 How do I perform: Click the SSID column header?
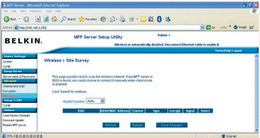click(x=81, y=111)
